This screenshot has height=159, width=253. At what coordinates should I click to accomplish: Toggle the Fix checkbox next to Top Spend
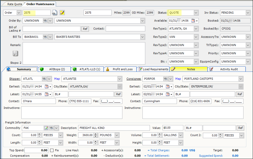pyautogui.click(x=52, y=150)
